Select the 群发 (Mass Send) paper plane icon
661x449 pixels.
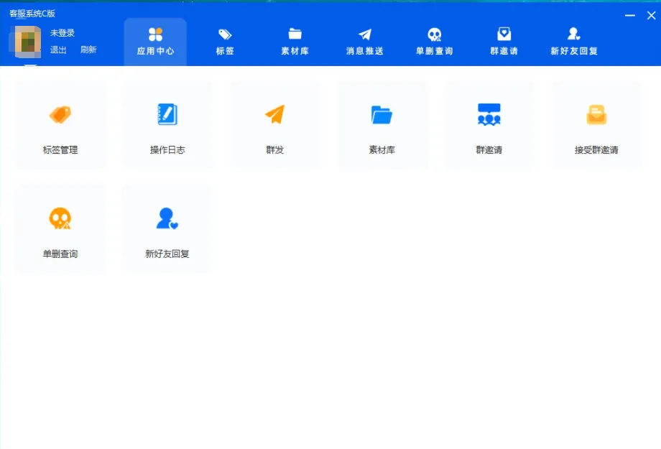coord(274,124)
